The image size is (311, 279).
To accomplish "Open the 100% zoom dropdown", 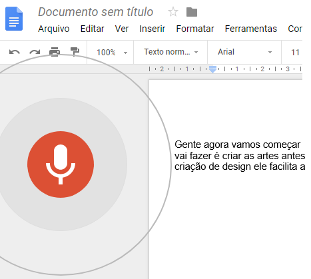I will (112, 53).
